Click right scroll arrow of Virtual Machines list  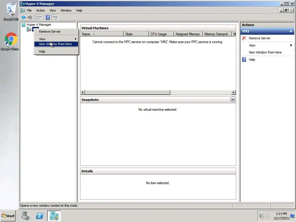(x=234, y=92)
